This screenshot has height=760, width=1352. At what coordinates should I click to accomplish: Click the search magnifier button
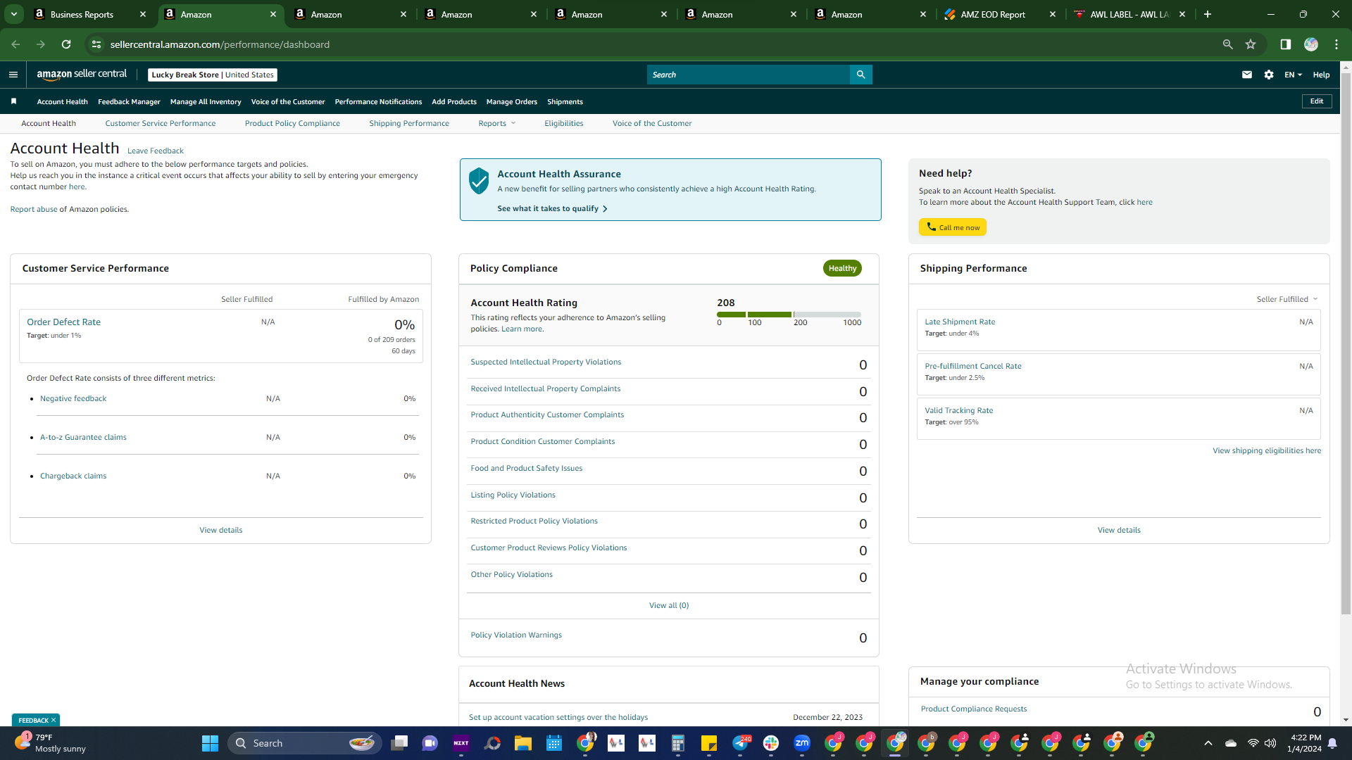(x=860, y=75)
